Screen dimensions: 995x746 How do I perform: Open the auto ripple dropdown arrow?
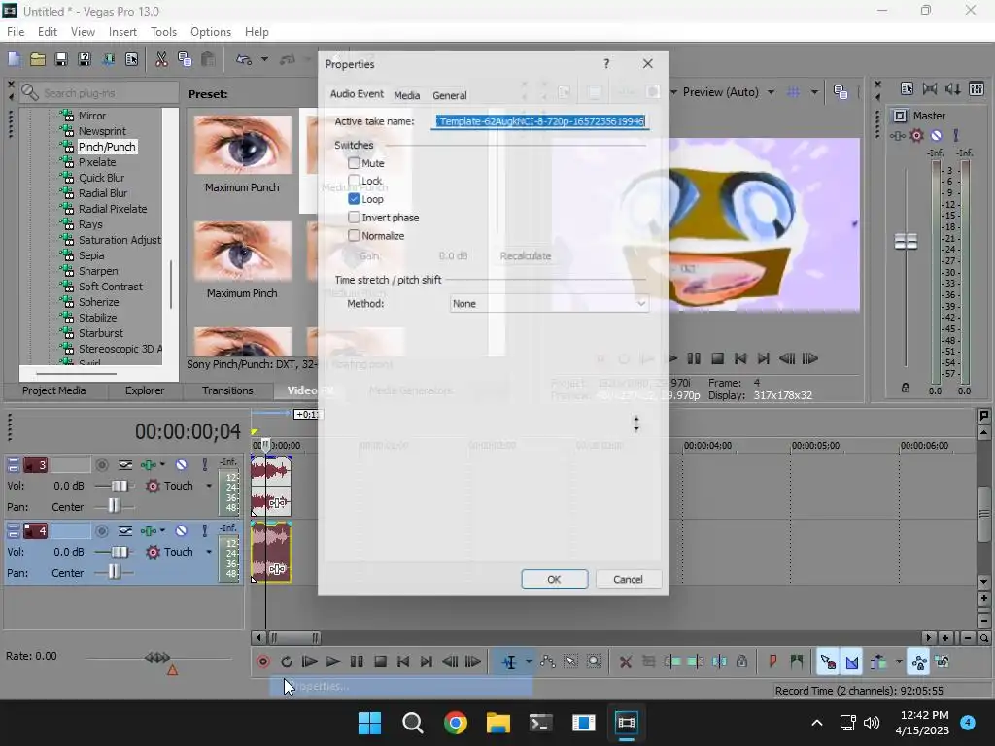pos(899,661)
